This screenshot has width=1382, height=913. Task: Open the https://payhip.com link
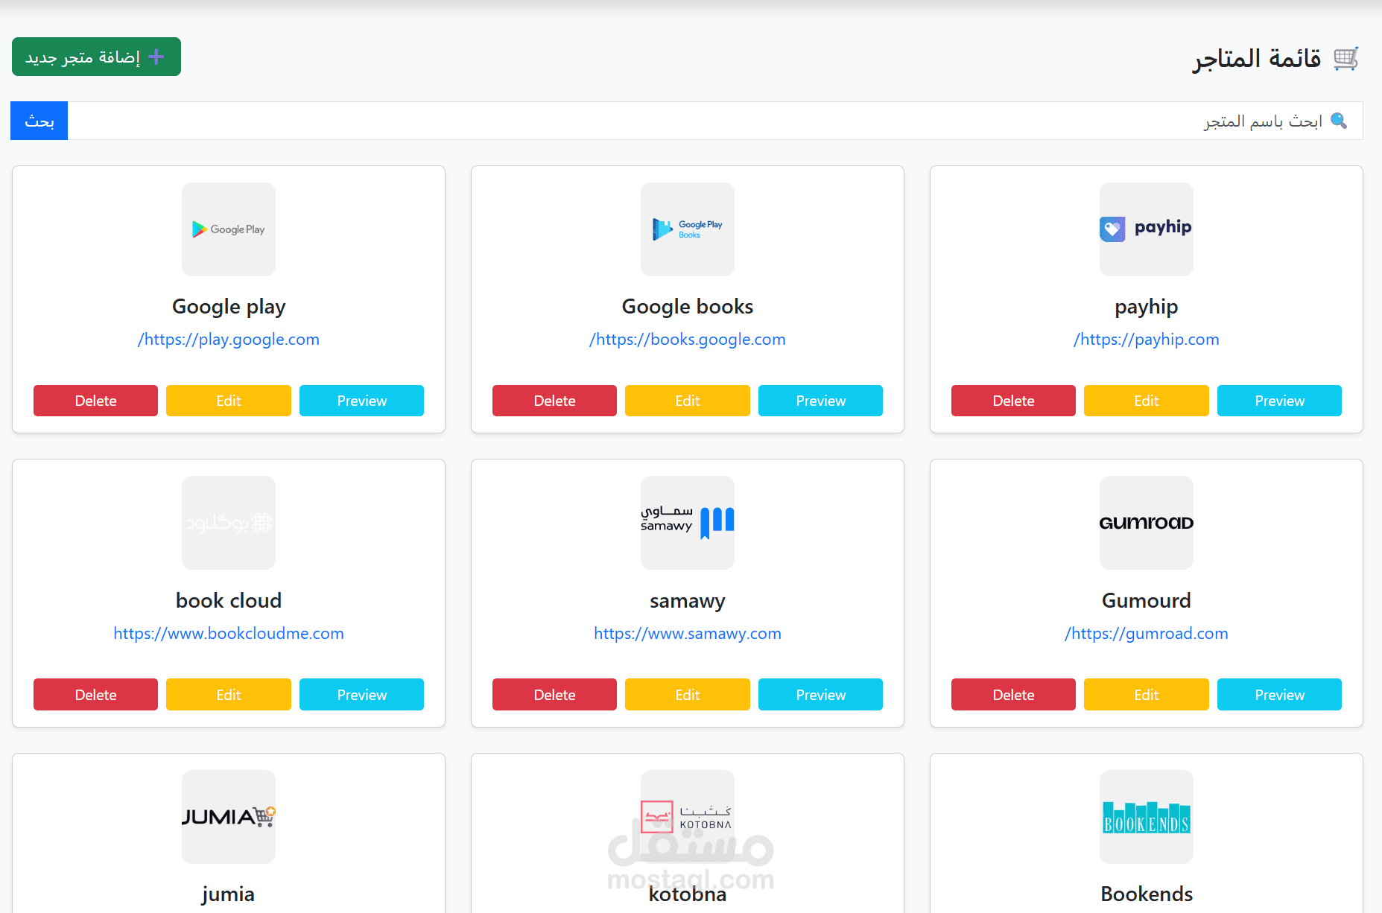click(x=1147, y=340)
